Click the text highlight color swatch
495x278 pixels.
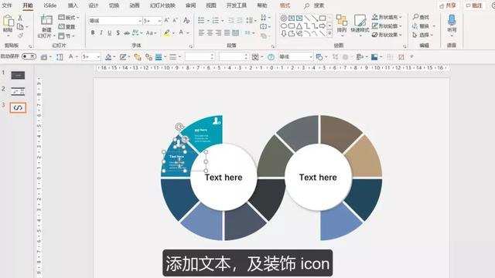(x=167, y=32)
